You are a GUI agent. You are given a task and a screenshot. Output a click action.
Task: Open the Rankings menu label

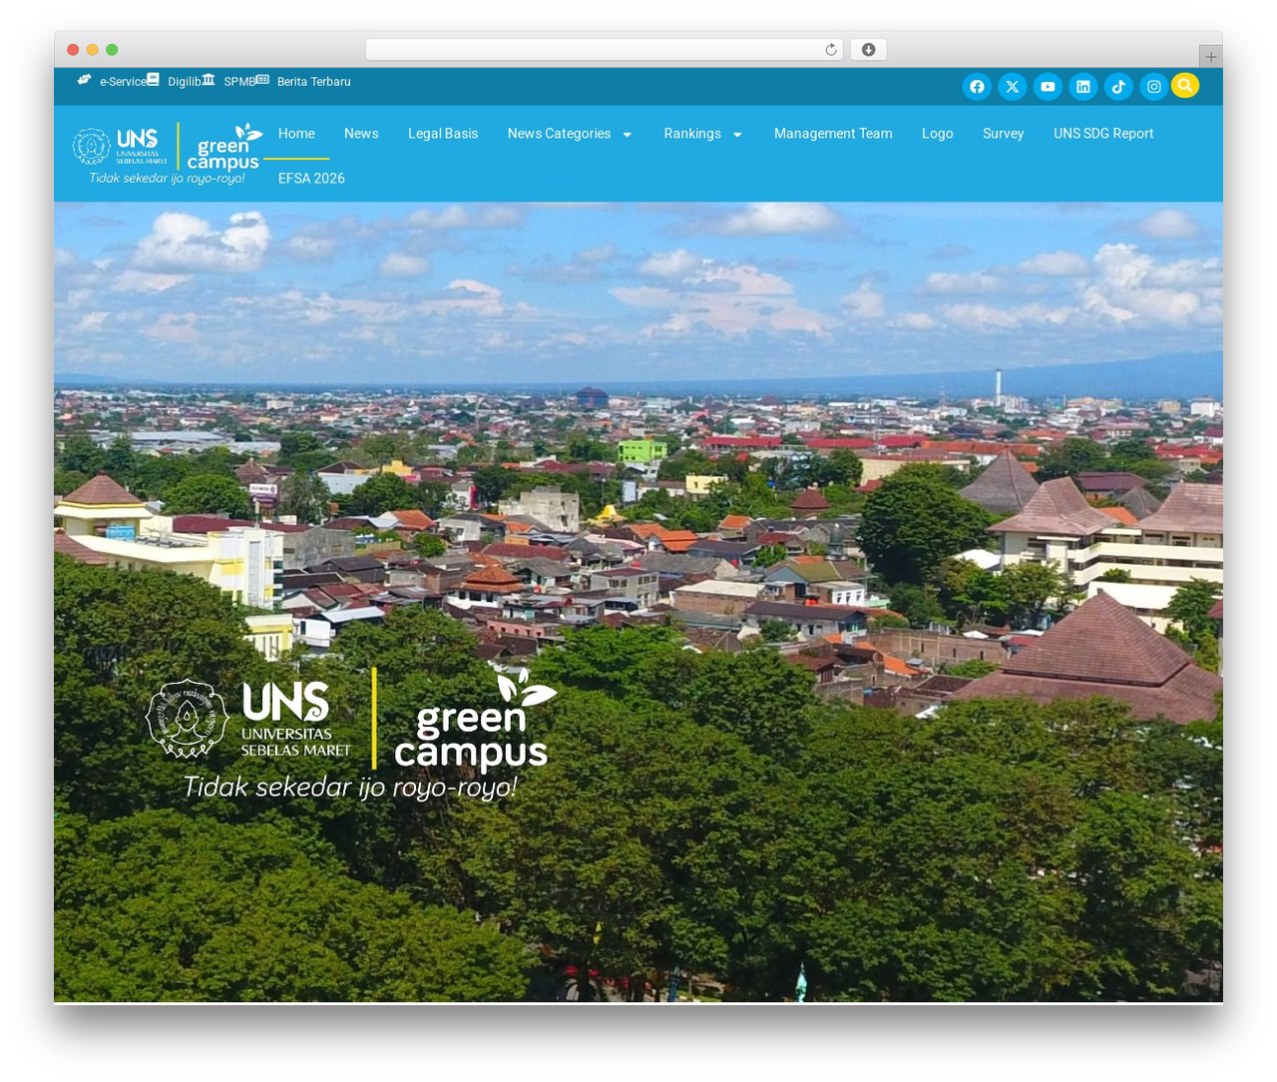pos(692,134)
